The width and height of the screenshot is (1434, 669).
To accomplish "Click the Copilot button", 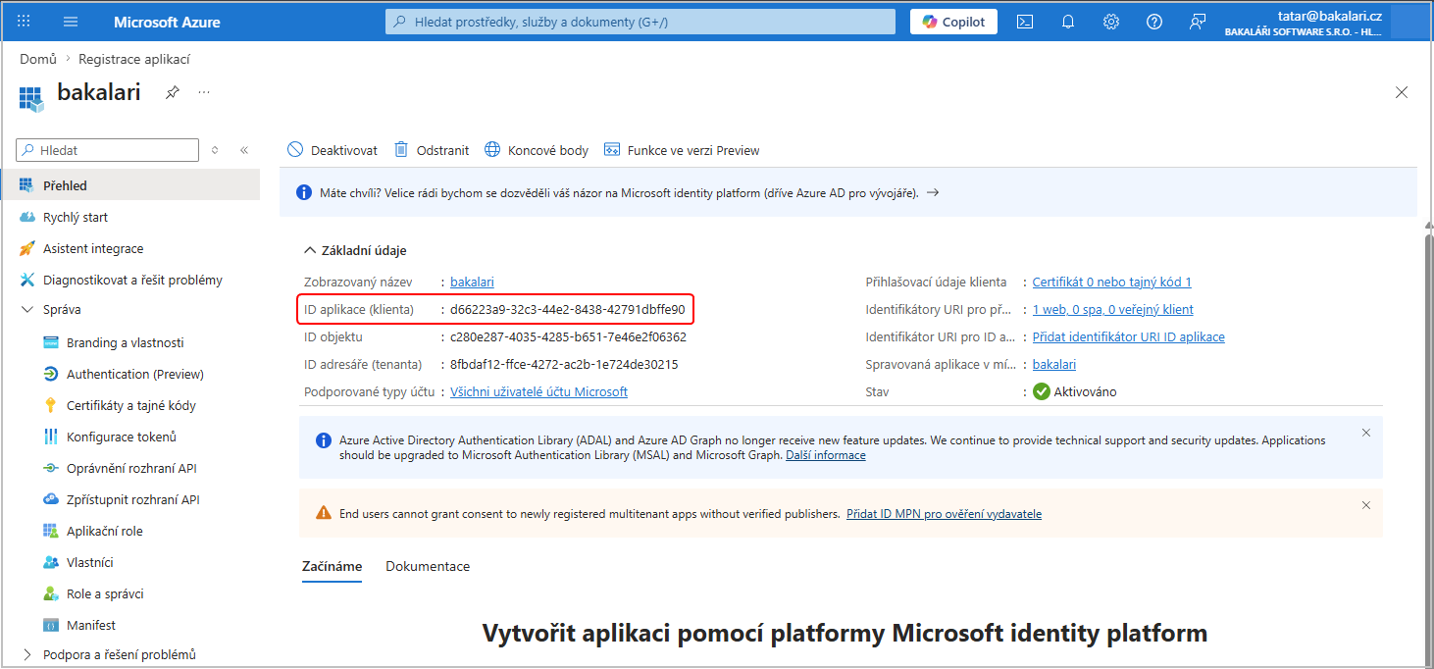I will click(x=953, y=22).
